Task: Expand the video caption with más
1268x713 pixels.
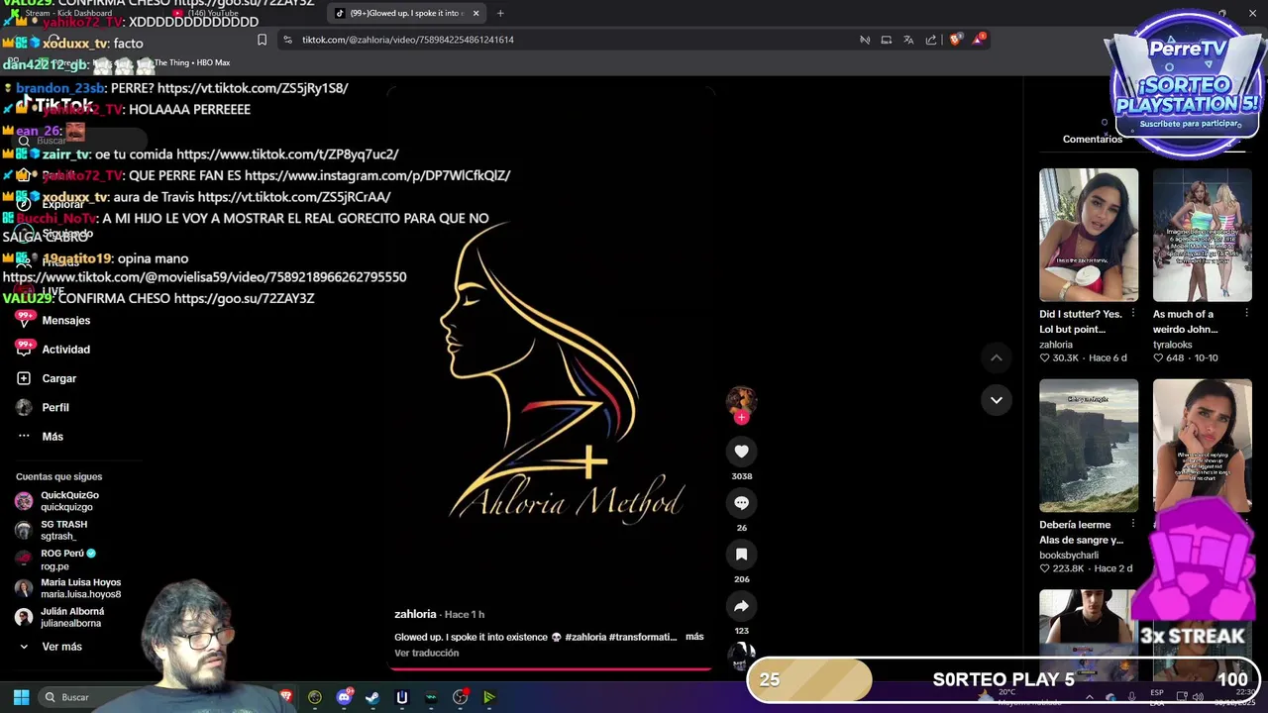Action: [x=694, y=637]
